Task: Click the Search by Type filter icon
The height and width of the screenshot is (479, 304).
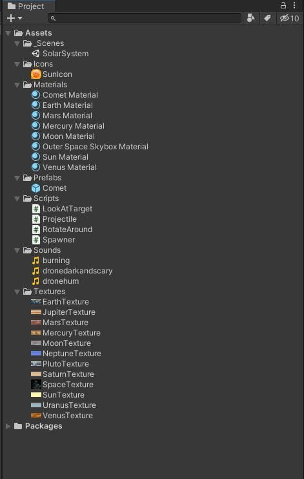Action: (250, 18)
